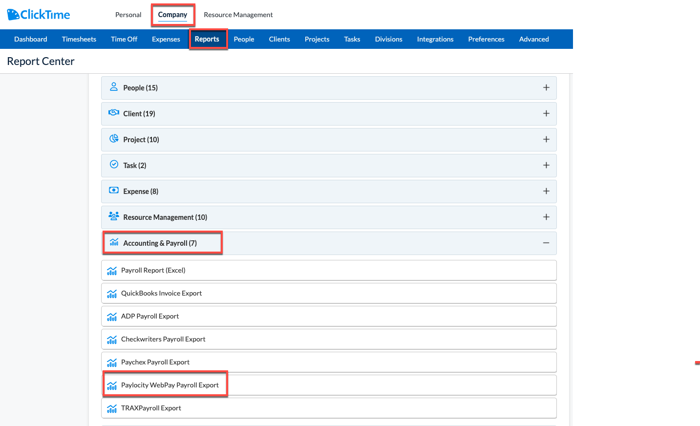
Task: Click the Expense (8) category label
Action: point(141,192)
